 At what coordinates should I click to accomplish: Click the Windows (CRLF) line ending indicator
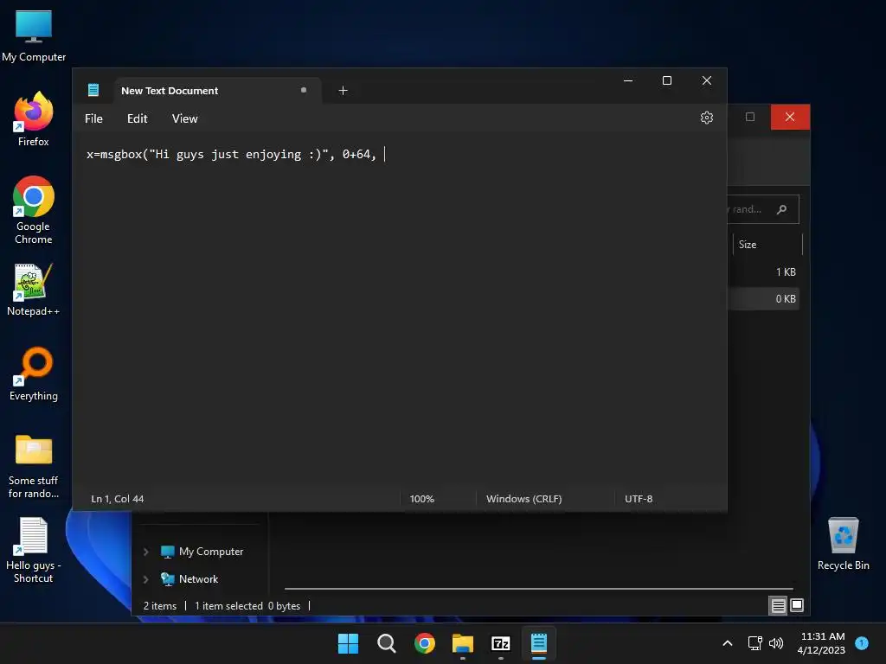pyautogui.click(x=523, y=499)
